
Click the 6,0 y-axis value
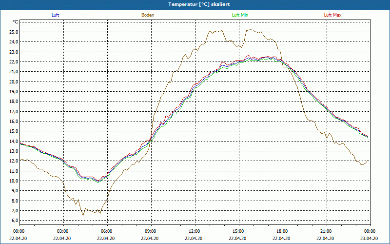click(x=15, y=221)
